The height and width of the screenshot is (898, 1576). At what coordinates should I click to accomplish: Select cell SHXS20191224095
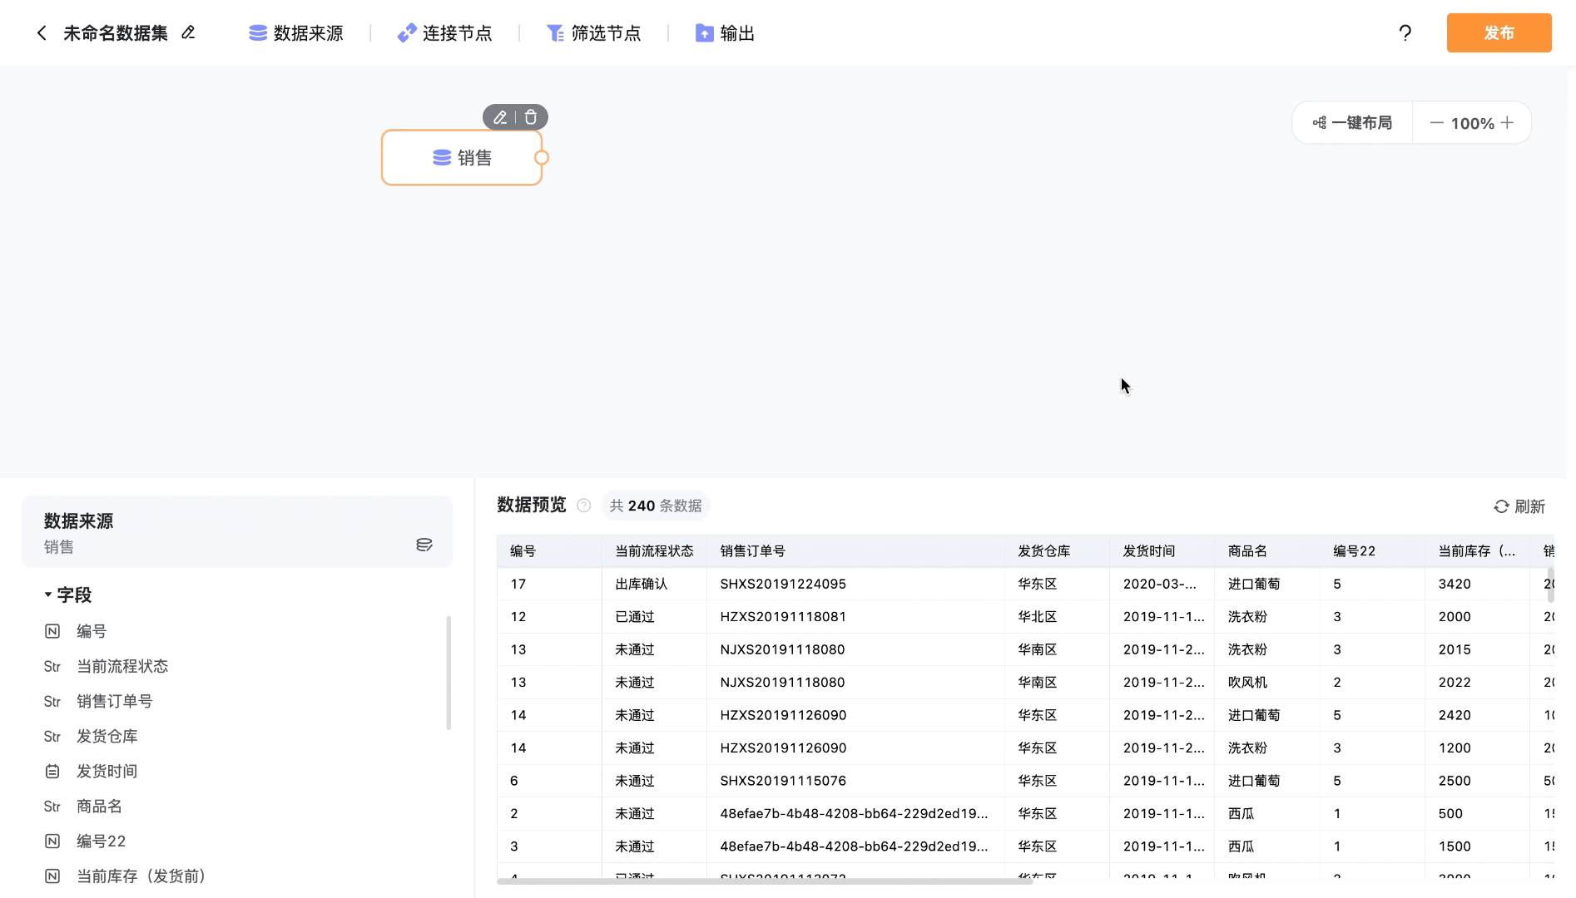[x=855, y=584]
